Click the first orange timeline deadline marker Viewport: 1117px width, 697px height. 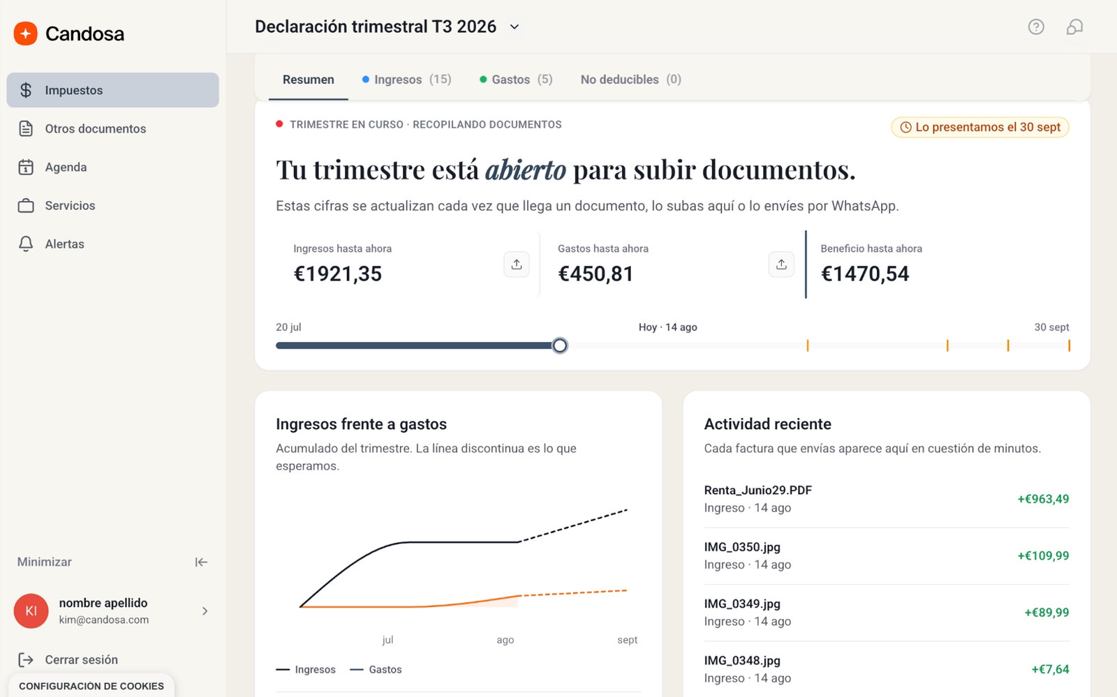[x=808, y=345]
